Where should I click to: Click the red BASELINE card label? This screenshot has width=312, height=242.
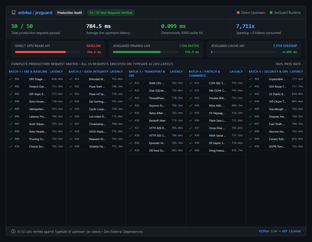94,46
